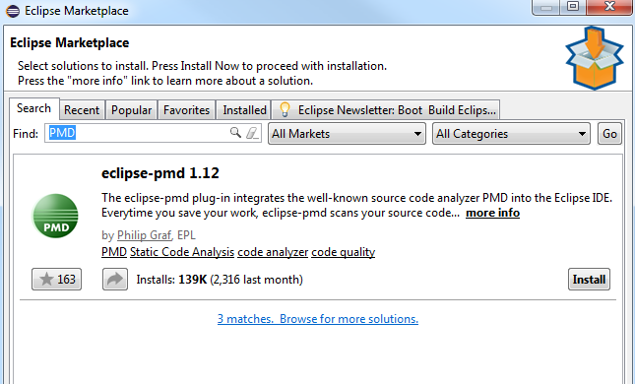Click the Eclipse icon in the title bar
Image resolution: width=635 pixels, height=384 pixels.
[x=13, y=11]
